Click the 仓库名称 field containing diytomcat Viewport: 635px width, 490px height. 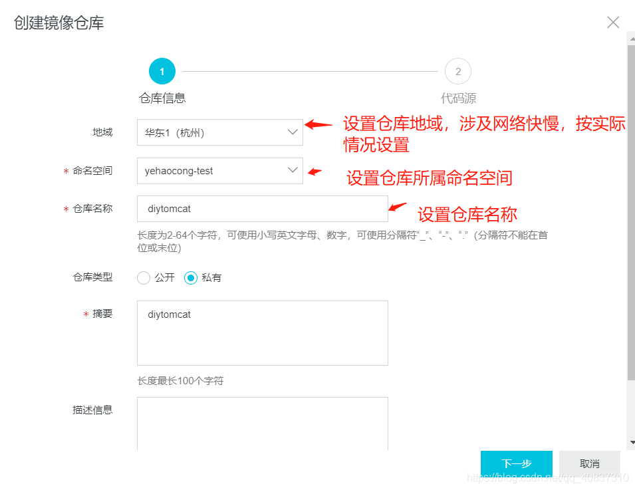tap(262, 209)
